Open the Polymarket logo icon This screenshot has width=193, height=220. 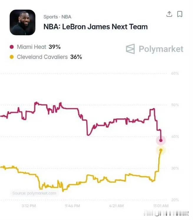click(x=130, y=49)
